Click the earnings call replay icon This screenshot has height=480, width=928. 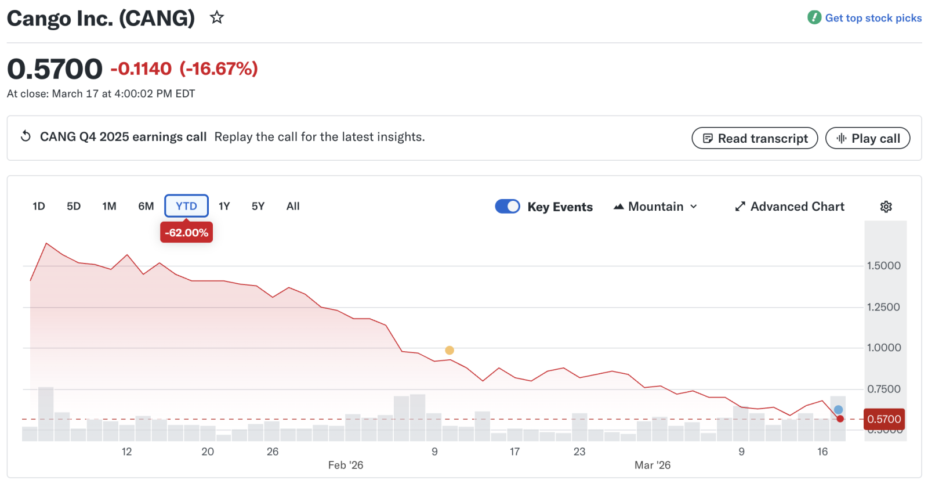(x=26, y=136)
